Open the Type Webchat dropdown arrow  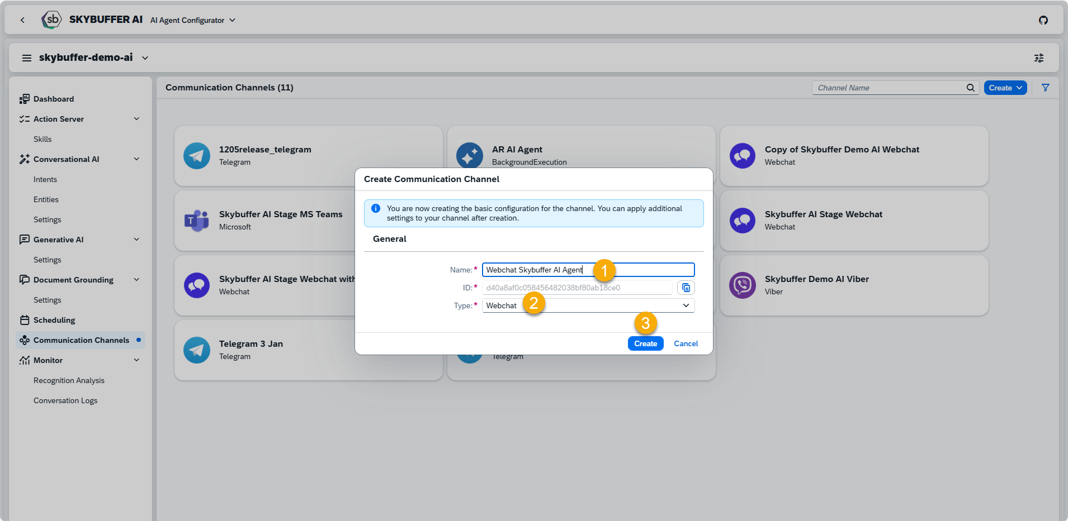(686, 305)
